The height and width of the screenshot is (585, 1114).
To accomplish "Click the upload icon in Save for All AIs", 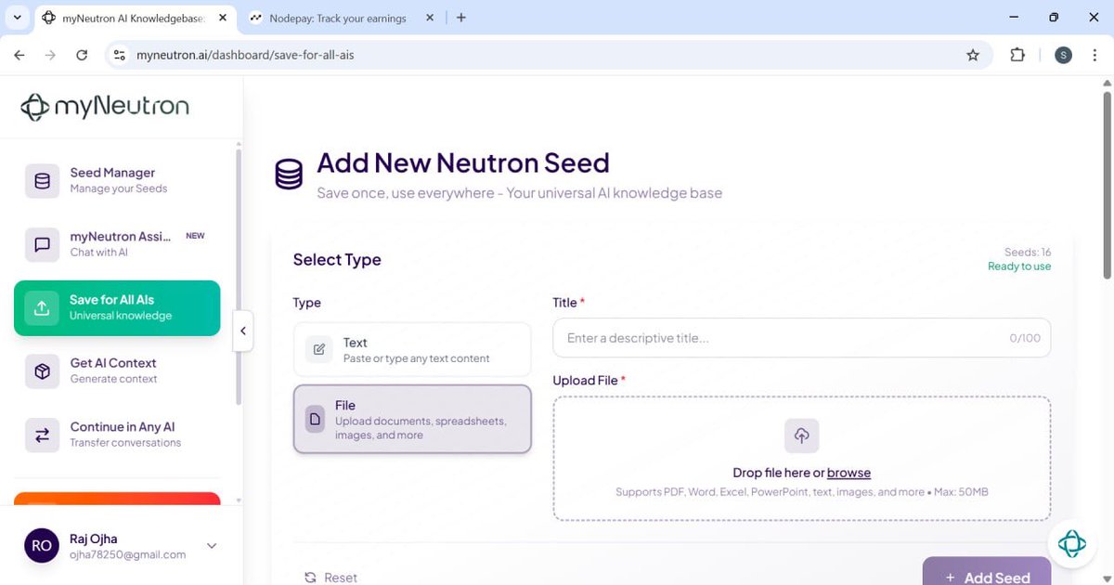I will pos(42,308).
